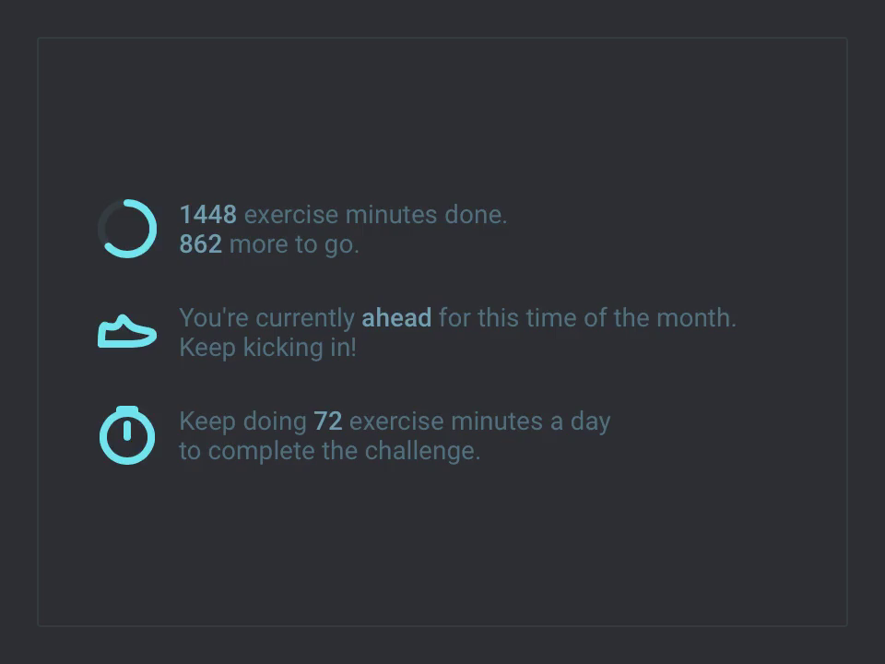Click the ahead status row
The width and height of the screenshot is (885, 664).
click(x=458, y=317)
